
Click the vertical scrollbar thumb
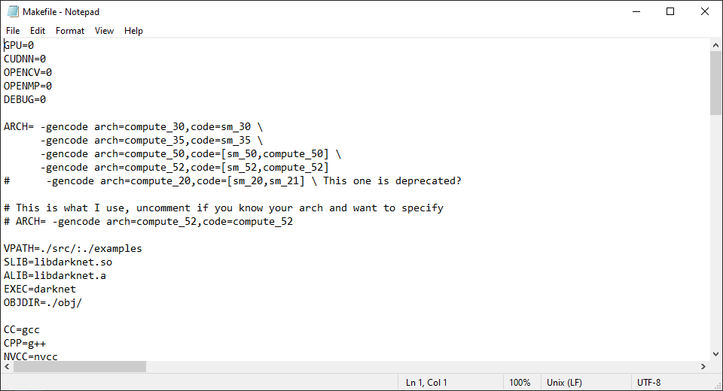[715, 83]
